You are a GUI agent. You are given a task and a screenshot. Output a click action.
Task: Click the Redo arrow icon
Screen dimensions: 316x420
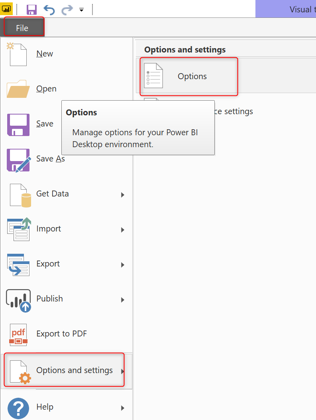(67, 9)
